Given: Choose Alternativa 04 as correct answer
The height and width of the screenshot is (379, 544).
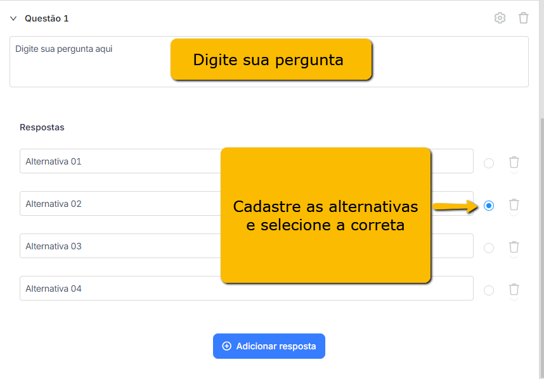Looking at the screenshot, I should [x=488, y=290].
